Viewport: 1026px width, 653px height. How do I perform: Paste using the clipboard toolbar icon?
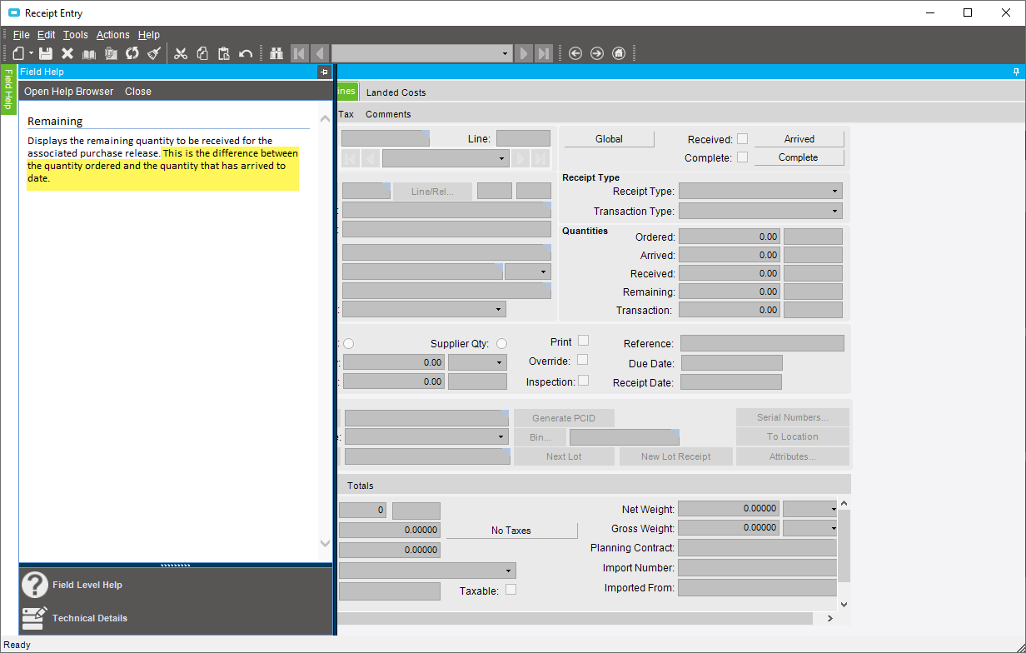(224, 53)
